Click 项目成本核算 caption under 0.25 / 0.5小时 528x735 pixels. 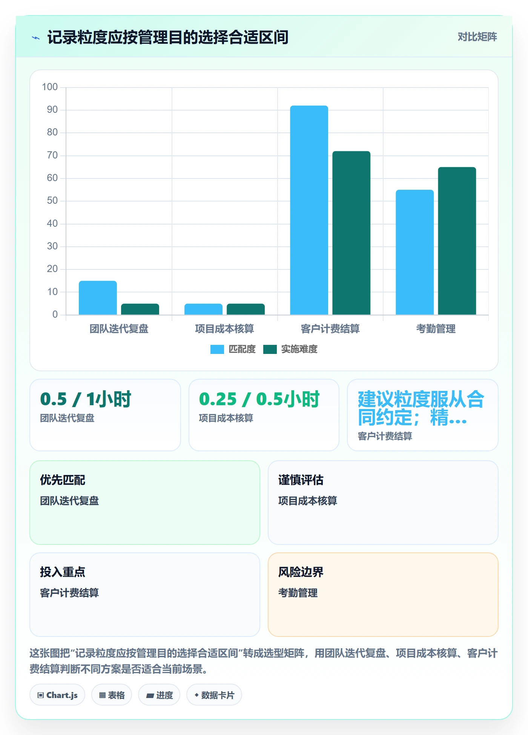(226, 418)
